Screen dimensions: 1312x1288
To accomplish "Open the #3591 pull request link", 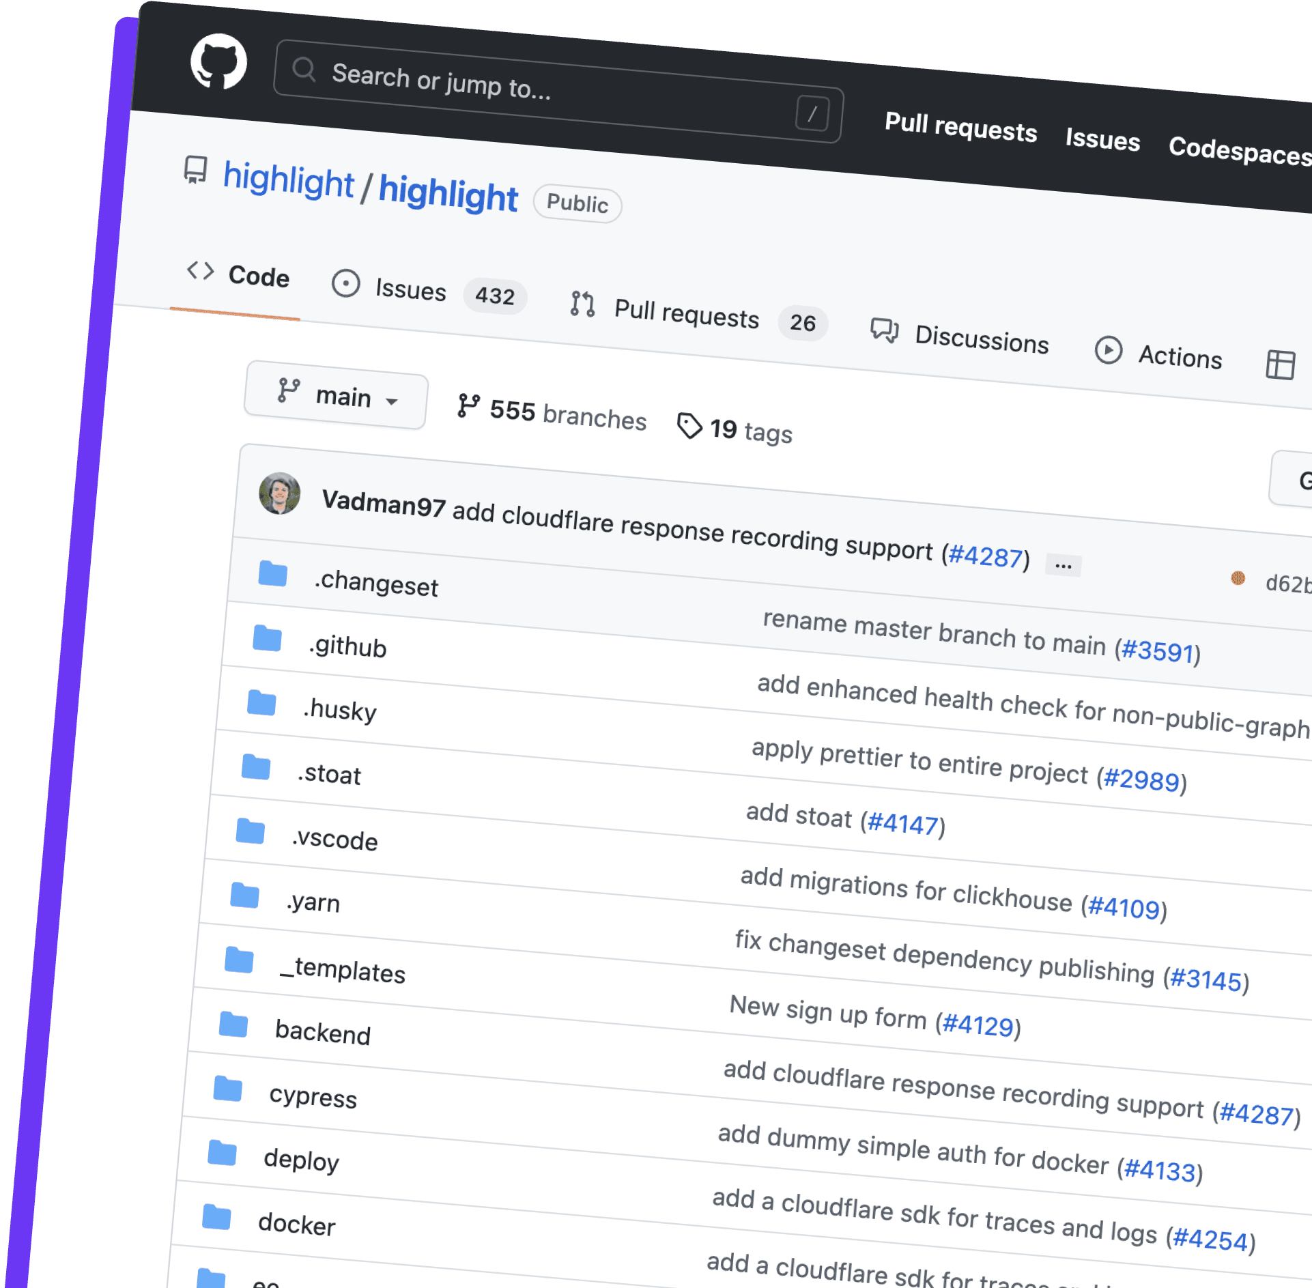I will click(1158, 651).
